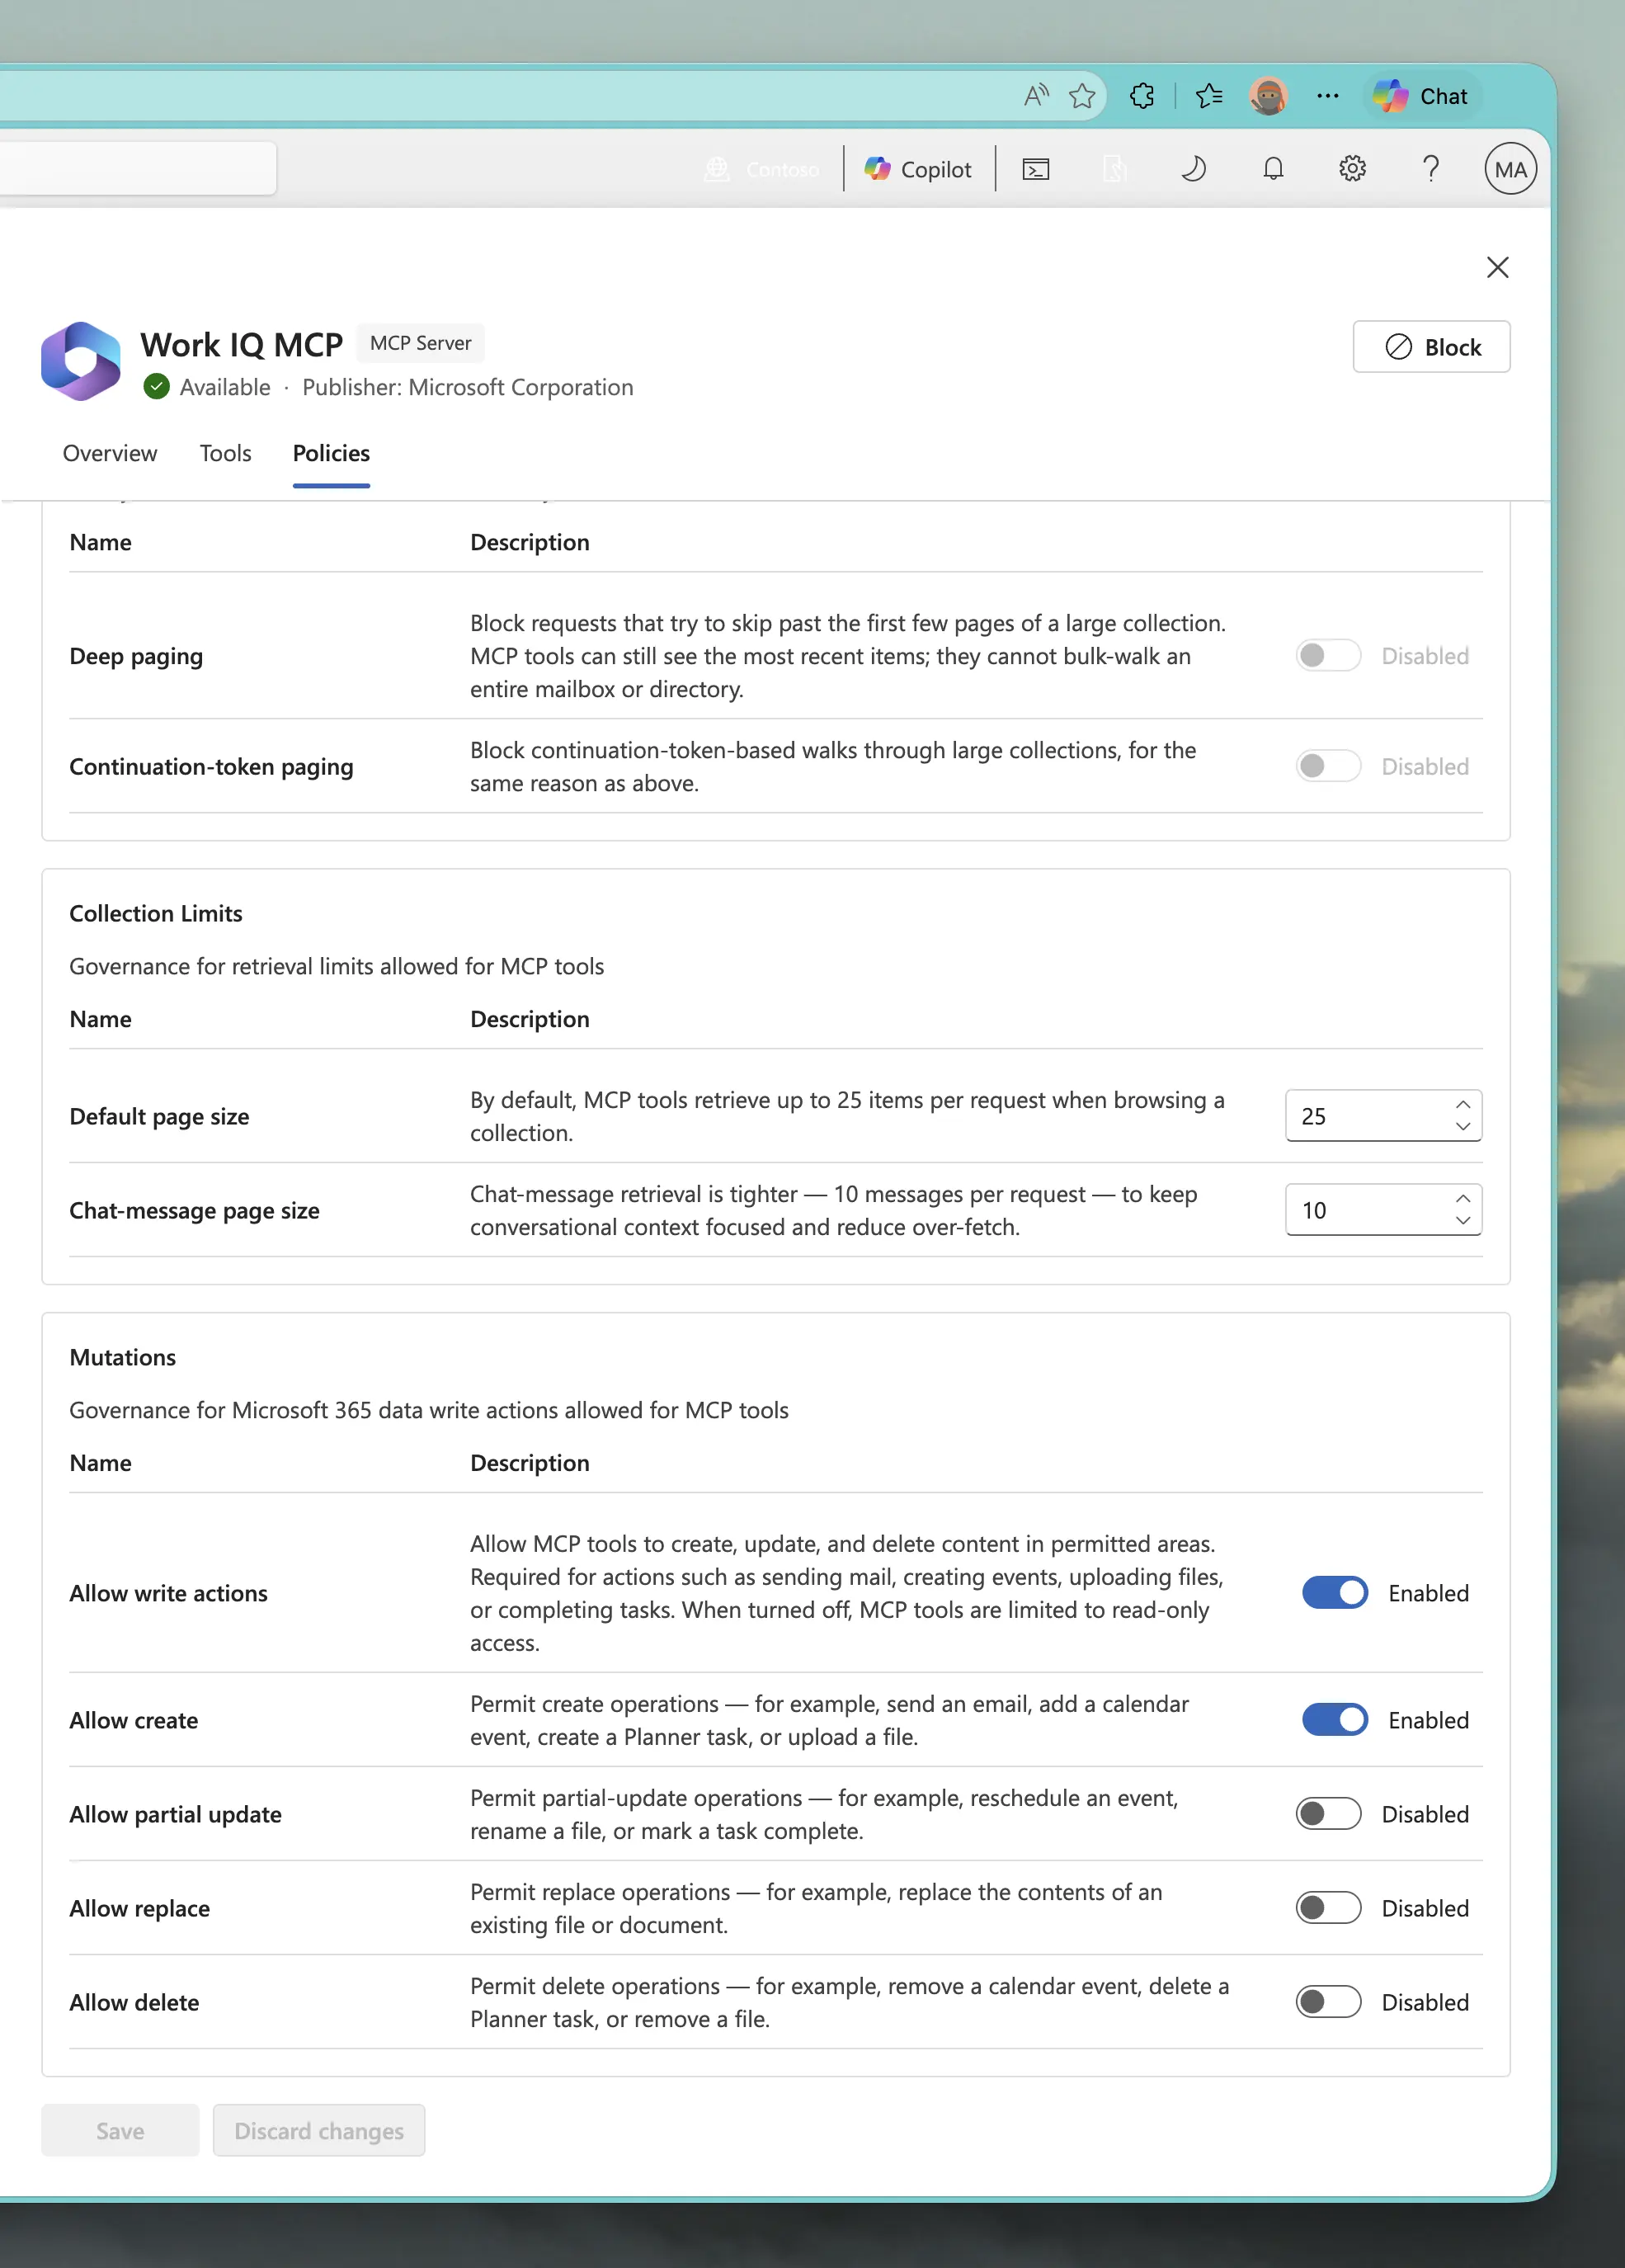Click the Allow partial update label
This screenshot has height=2268, width=1625.
pyautogui.click(x=175, y=1814)
